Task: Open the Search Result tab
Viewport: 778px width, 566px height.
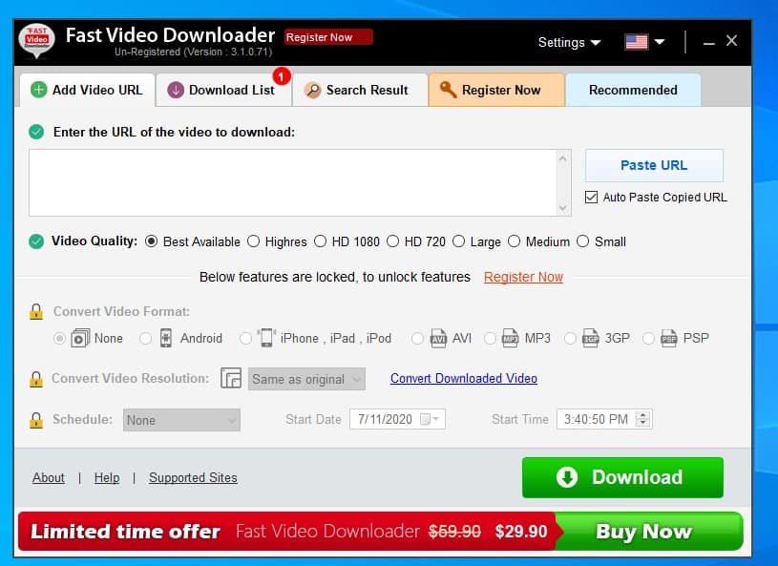Action: pos(358,90)
